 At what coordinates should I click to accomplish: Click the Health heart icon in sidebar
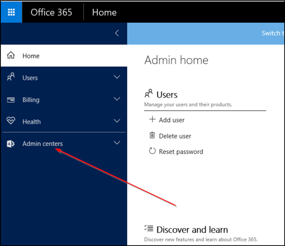click(x=11, y=120)
